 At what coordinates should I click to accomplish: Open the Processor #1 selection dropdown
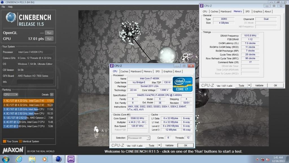(139, 138)
